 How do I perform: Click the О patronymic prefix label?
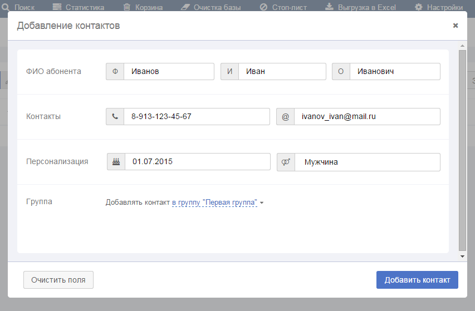click(x=341, y=71)
